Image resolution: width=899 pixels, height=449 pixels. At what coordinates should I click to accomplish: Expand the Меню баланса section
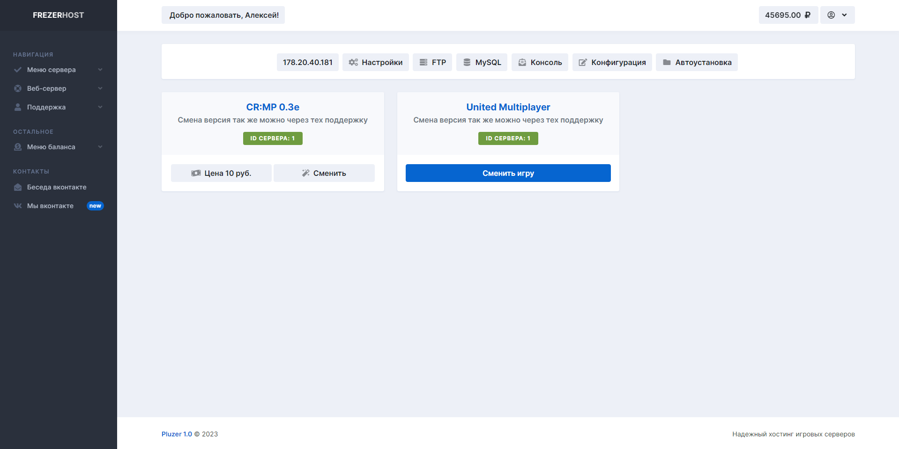(58, 147)
